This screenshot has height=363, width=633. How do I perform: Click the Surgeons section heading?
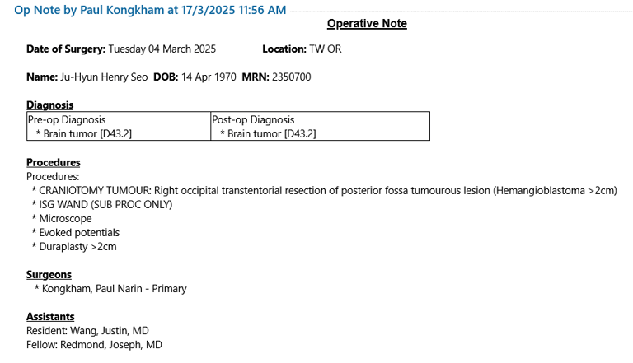pos(49,275)
